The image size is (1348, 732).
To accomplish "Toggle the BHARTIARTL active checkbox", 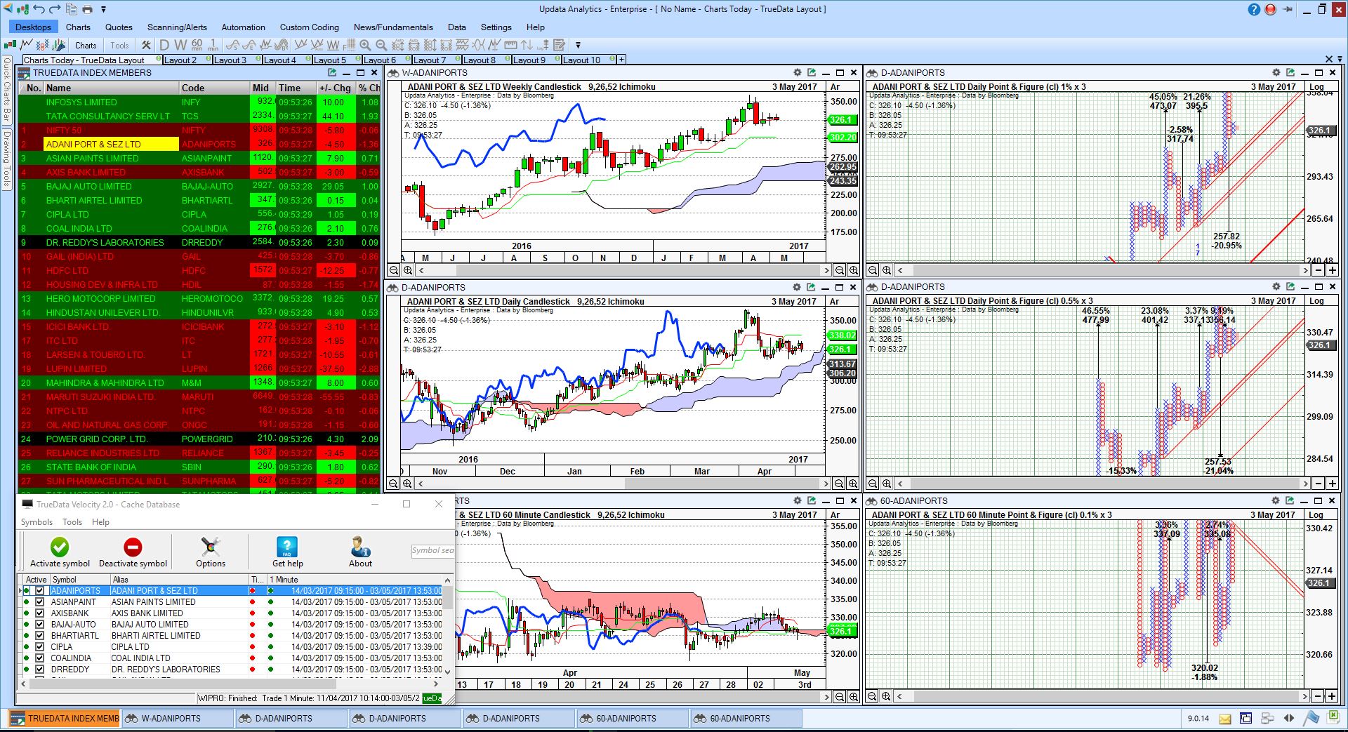I will 39,636.
